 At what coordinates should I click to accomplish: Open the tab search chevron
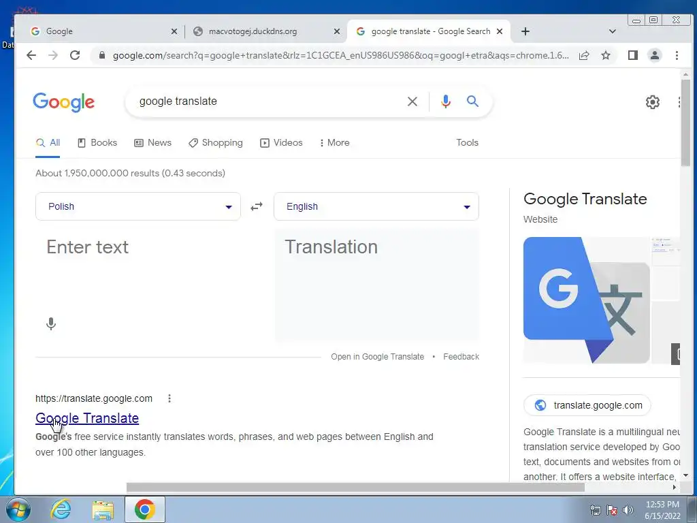[x=612, y=31]
